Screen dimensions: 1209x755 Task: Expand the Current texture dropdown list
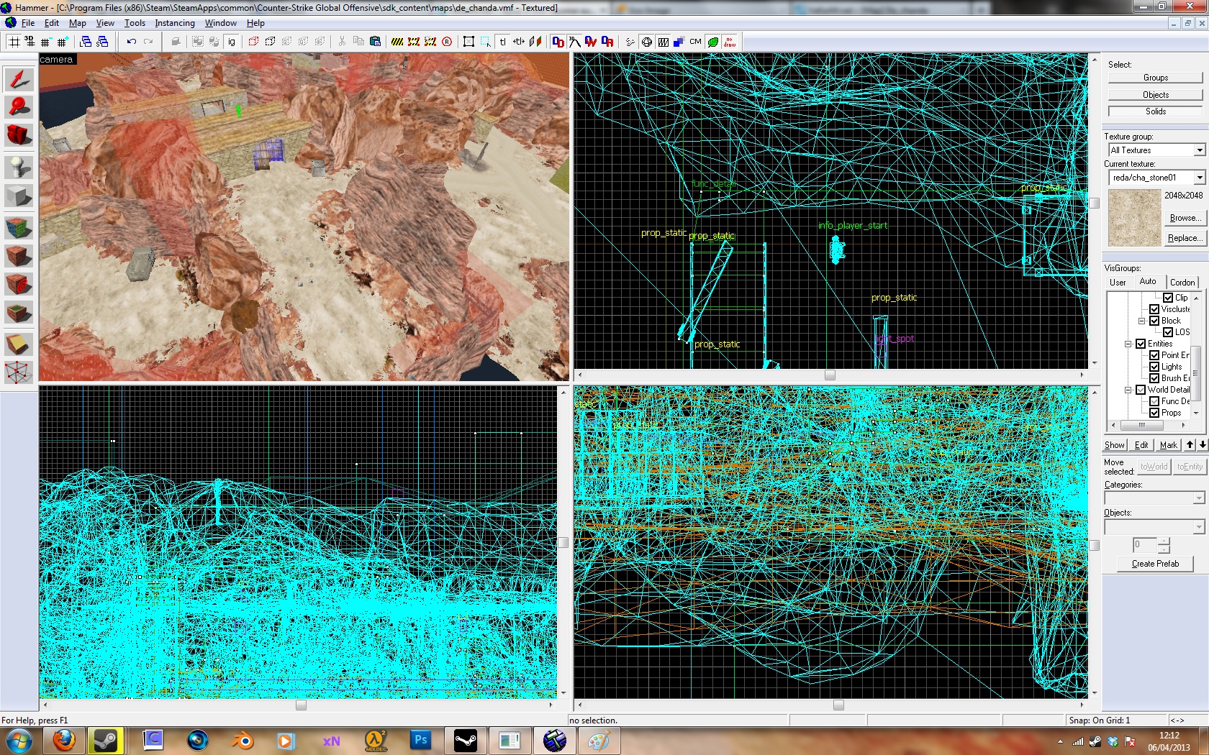pos(1199,178)
